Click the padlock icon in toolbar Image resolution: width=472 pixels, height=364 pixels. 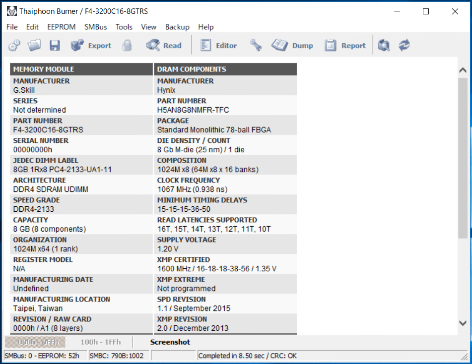tap(127, 46)
